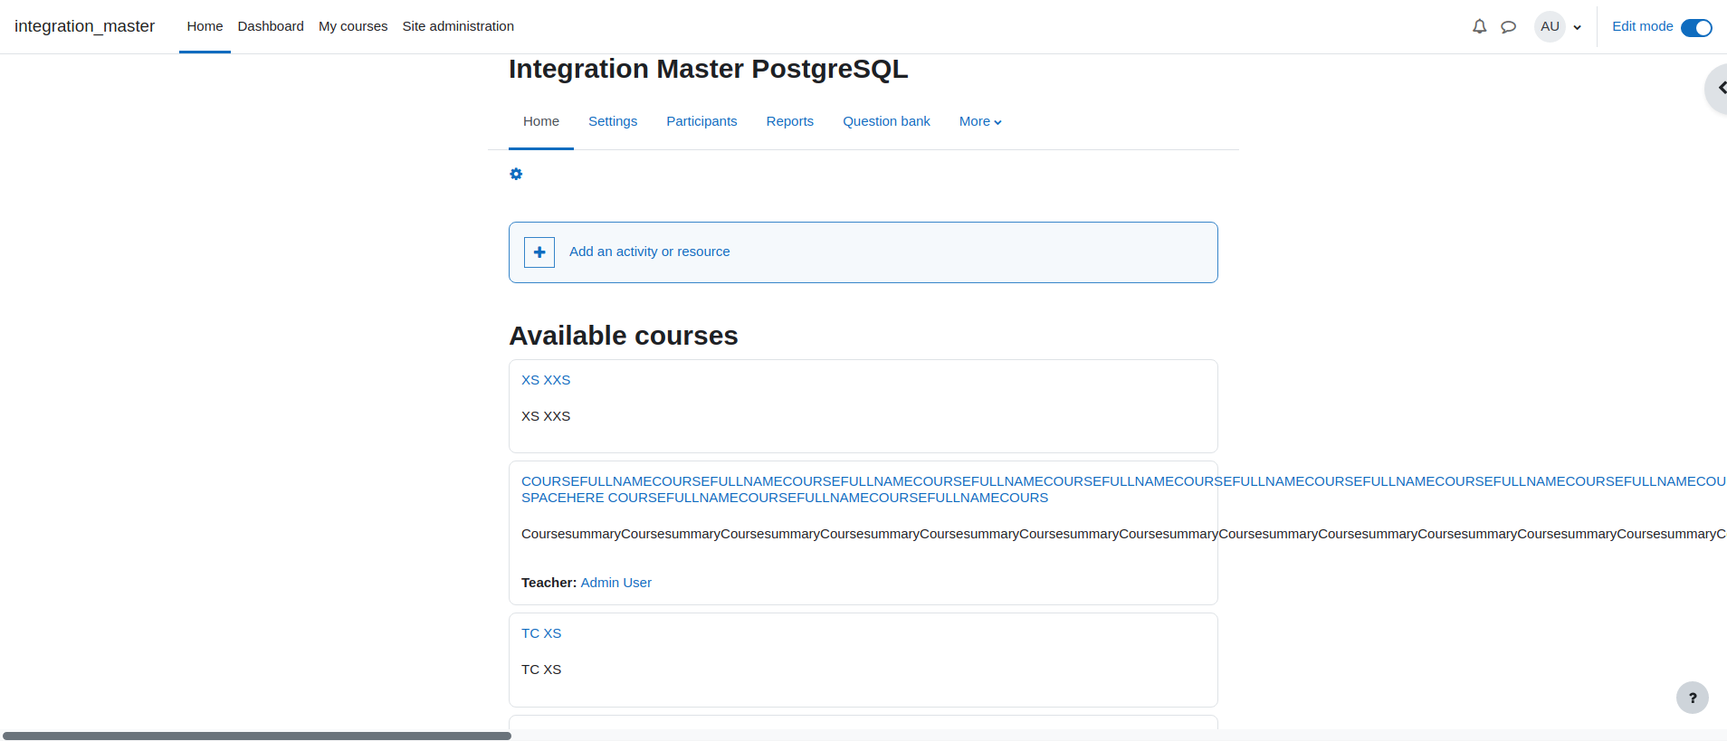1727x741 pixels.
Task: Switch to the Participants tab
Action: (x=701, y=121)
